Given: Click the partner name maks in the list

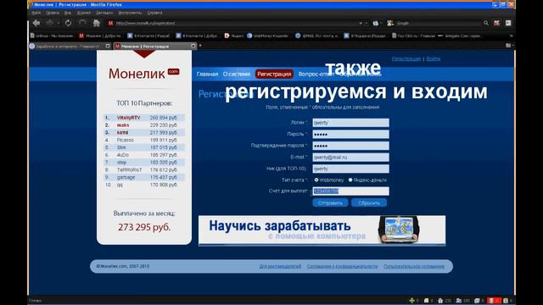Looking at the screenshot, I should pos(122,125).
